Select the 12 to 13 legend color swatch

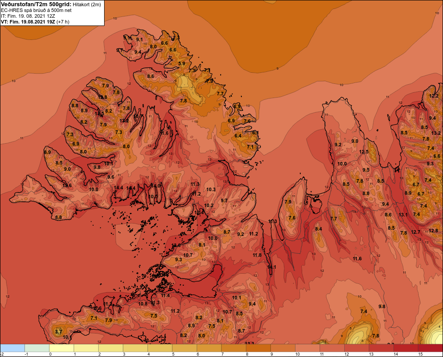click(357, 348)
